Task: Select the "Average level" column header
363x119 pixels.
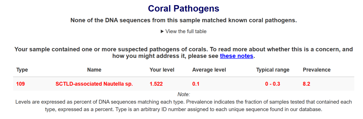Action: click(x=209, y=70)
